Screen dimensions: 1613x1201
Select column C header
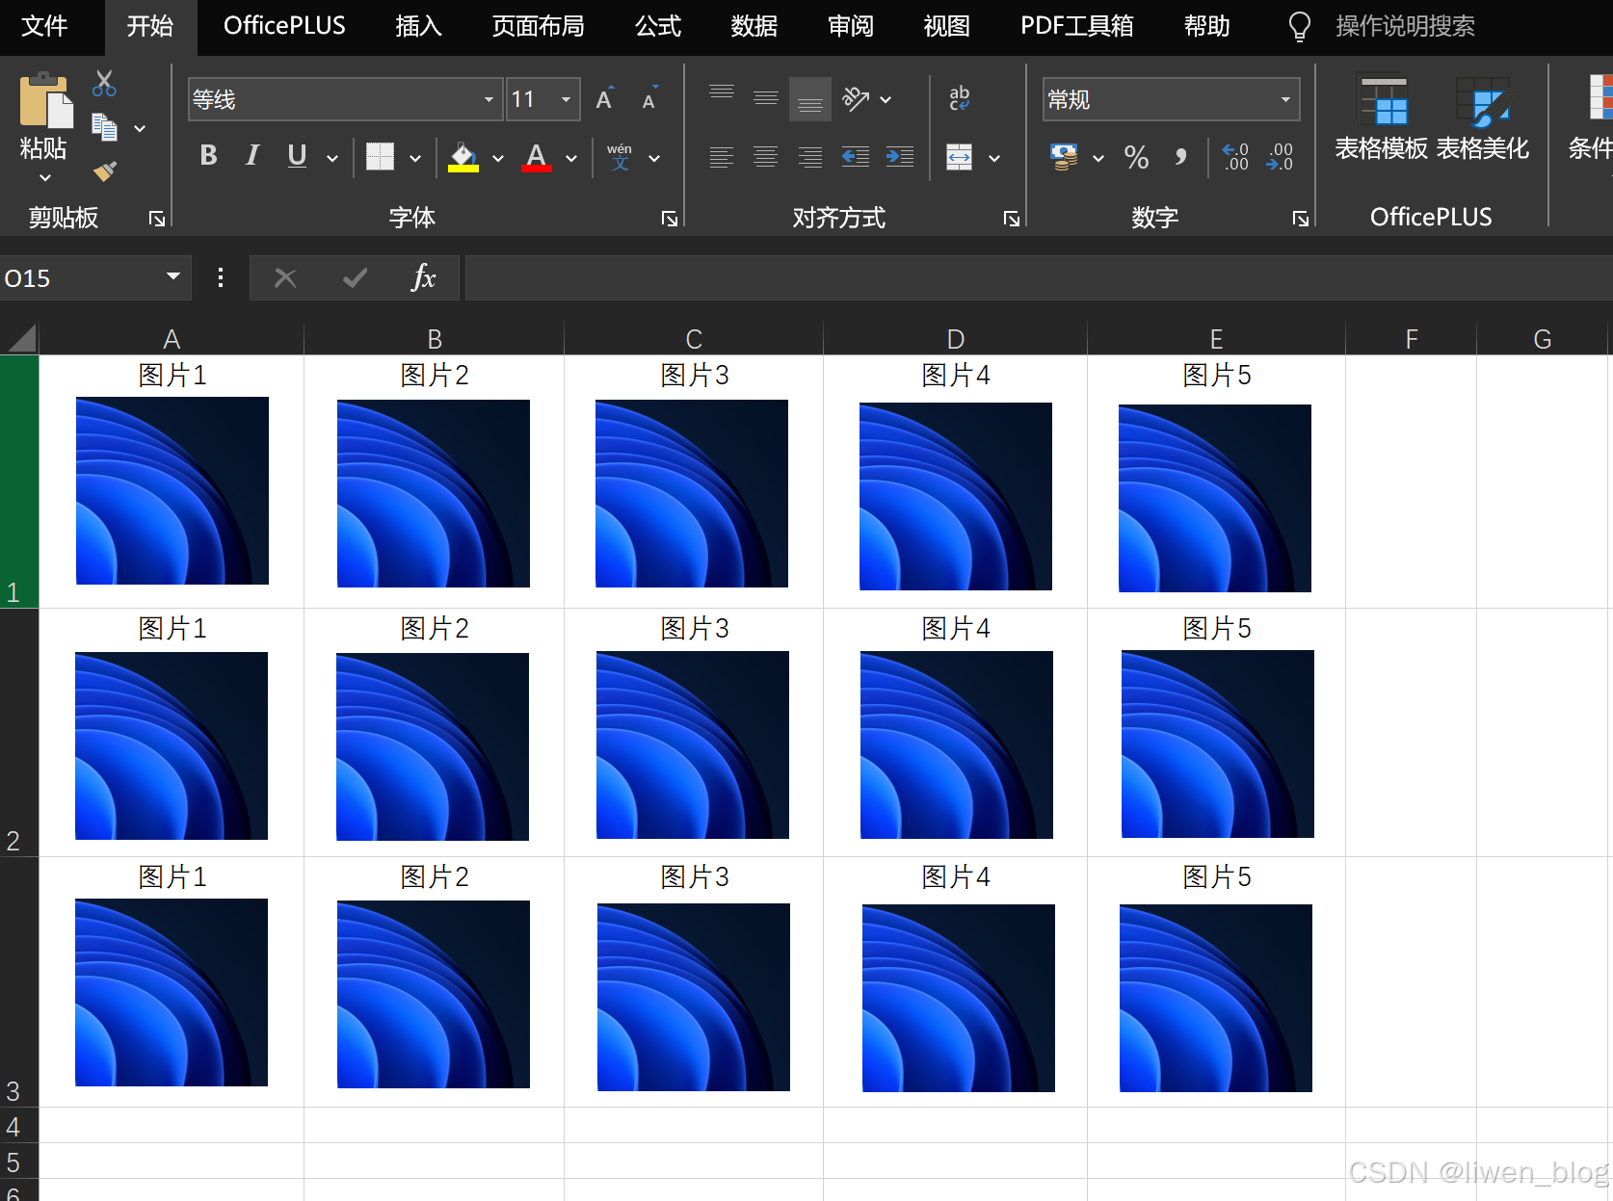pos(694,339)
